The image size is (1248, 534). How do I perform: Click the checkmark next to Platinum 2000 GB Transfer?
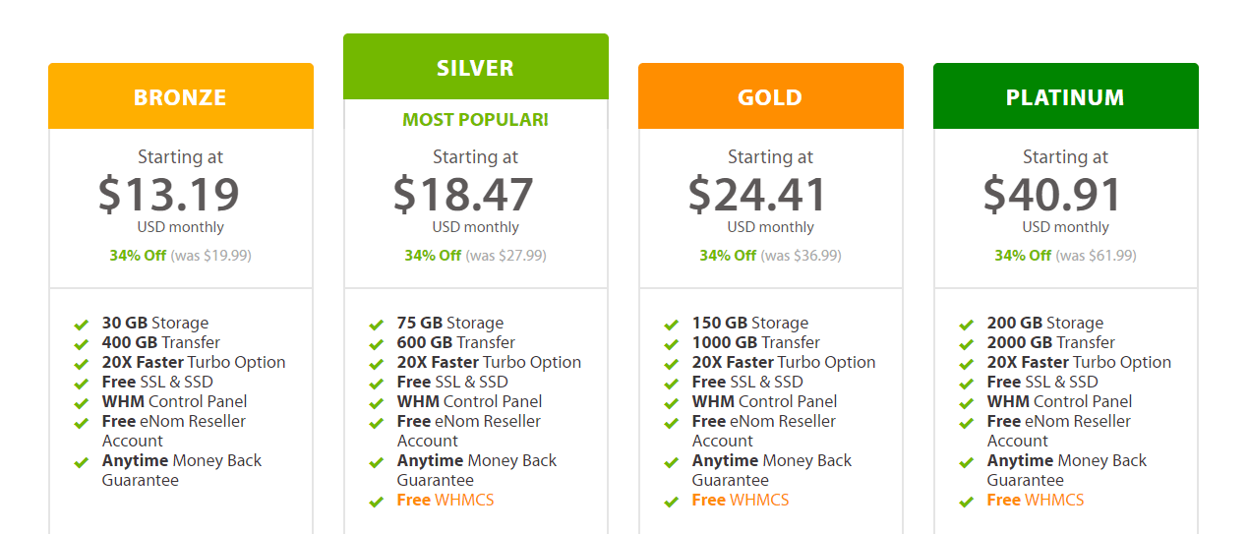[x=967, y=344]
